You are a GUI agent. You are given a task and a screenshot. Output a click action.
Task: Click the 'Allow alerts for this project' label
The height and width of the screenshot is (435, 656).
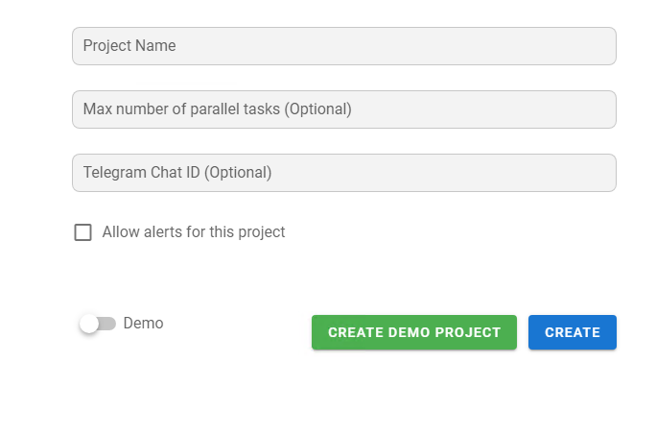(x=194, y=232)
